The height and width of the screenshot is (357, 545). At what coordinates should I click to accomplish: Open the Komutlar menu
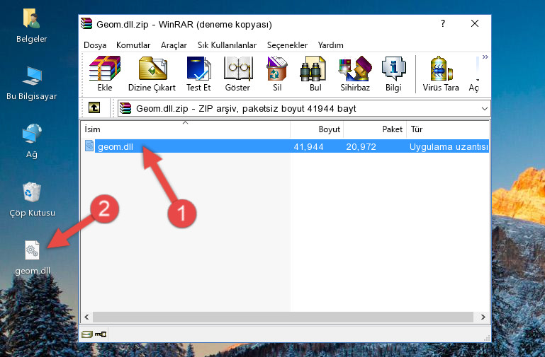[133, 45]
